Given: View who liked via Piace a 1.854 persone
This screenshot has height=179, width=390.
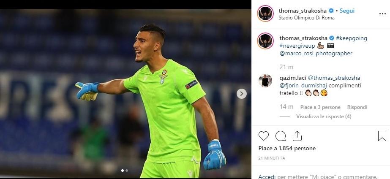Looking at the screenshot, I should [287, 149].
